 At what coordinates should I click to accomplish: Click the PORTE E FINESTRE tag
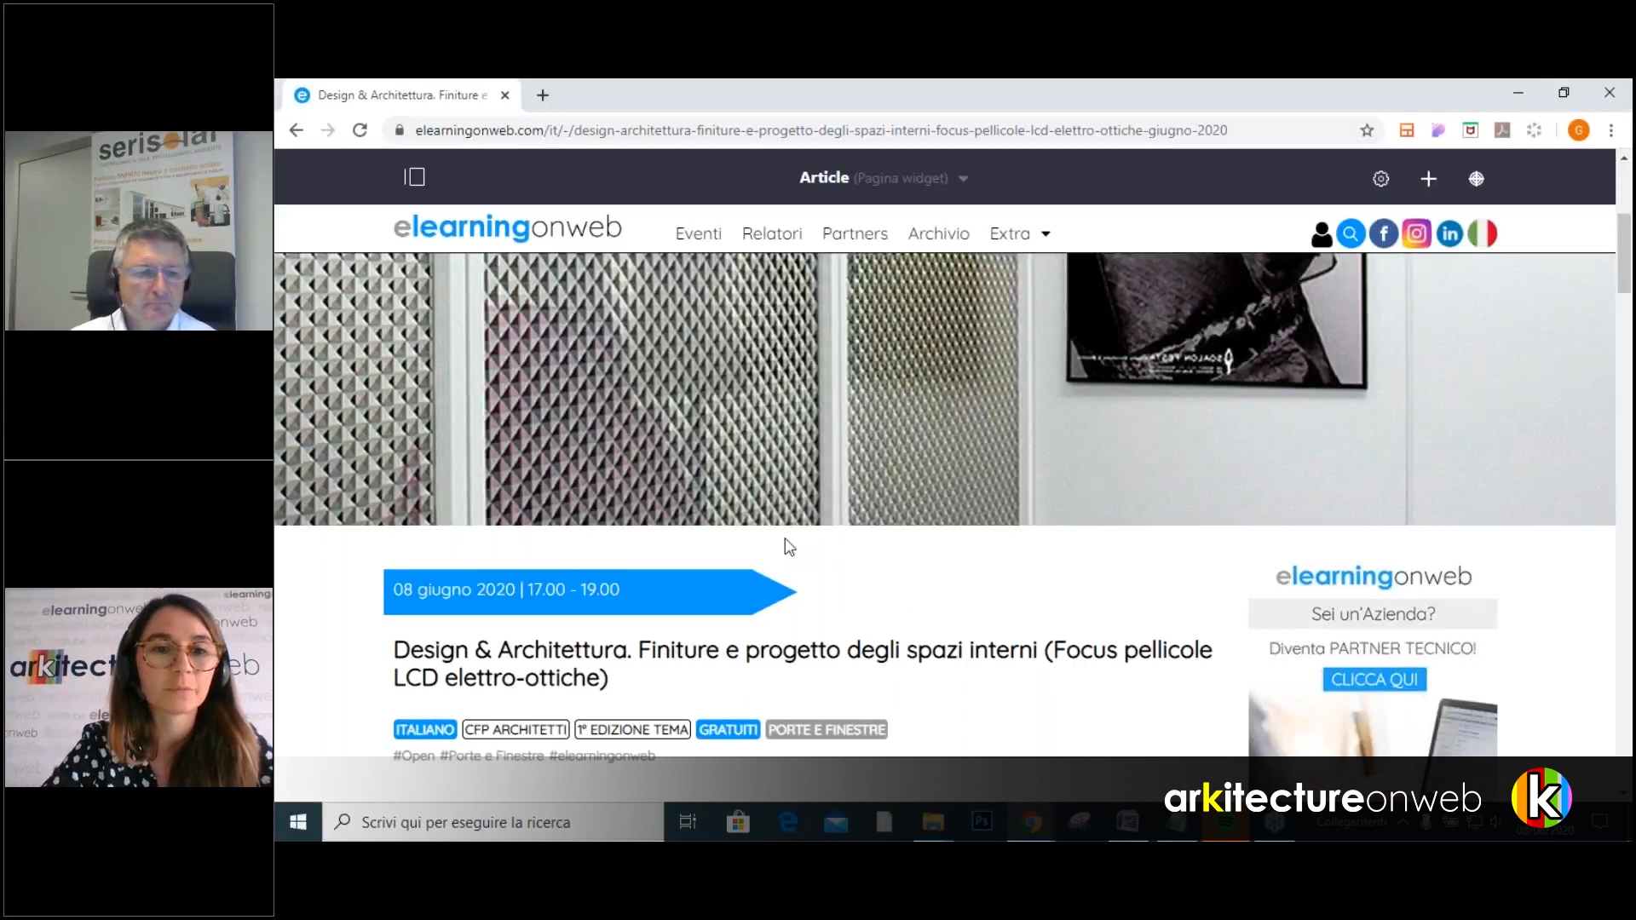click(x=827, y=729)
